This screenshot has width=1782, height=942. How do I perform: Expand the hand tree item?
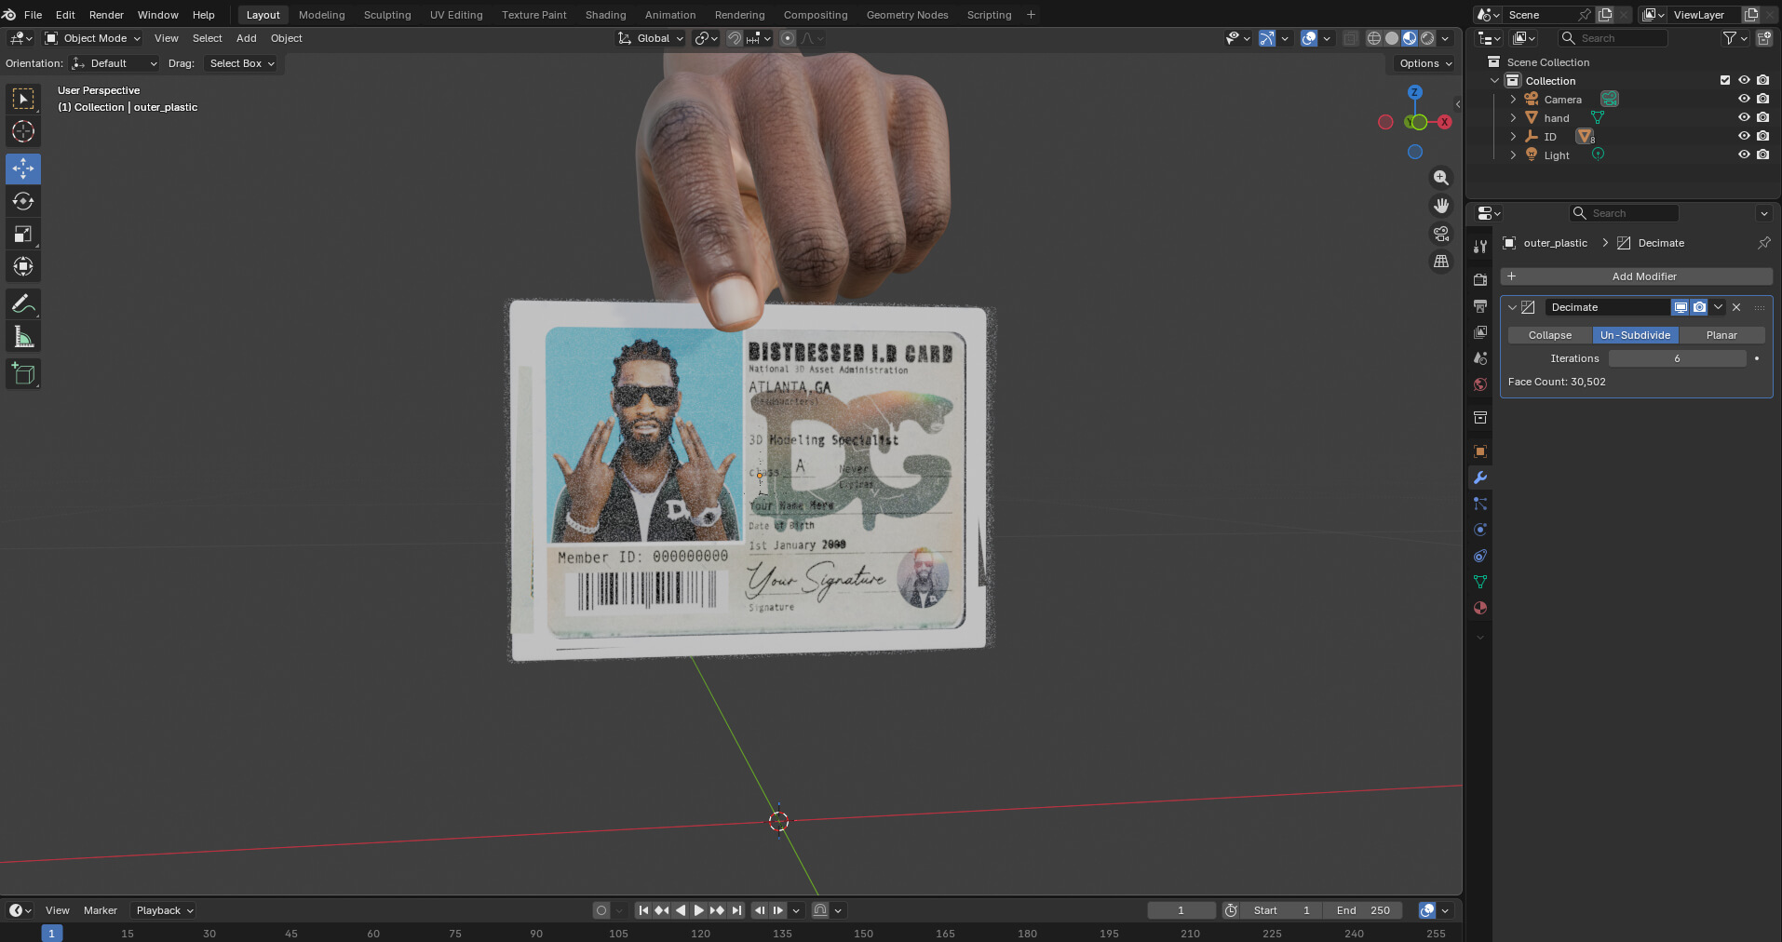coord(1513,117)
